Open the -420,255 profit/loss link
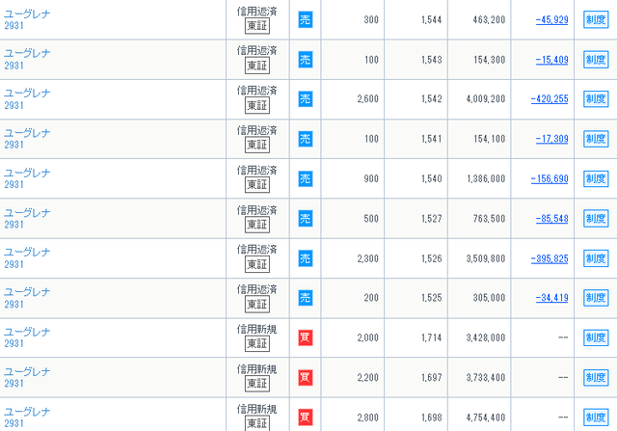Screen dimensions: 617x431 tap(550, 98)
